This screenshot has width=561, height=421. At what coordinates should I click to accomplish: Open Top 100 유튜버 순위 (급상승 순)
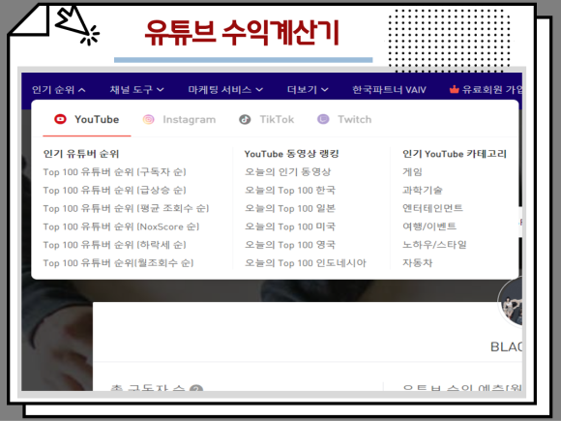(x=114, y=190)
